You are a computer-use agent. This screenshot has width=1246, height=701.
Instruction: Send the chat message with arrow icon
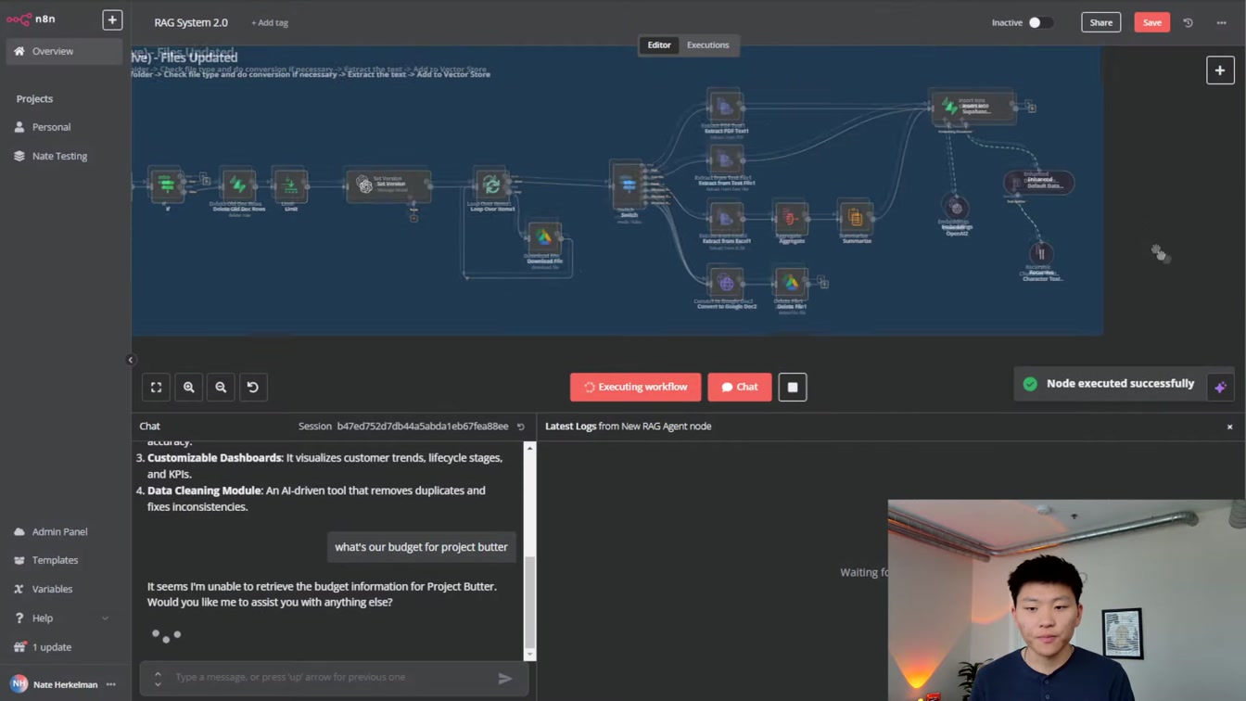coord(505,678)
